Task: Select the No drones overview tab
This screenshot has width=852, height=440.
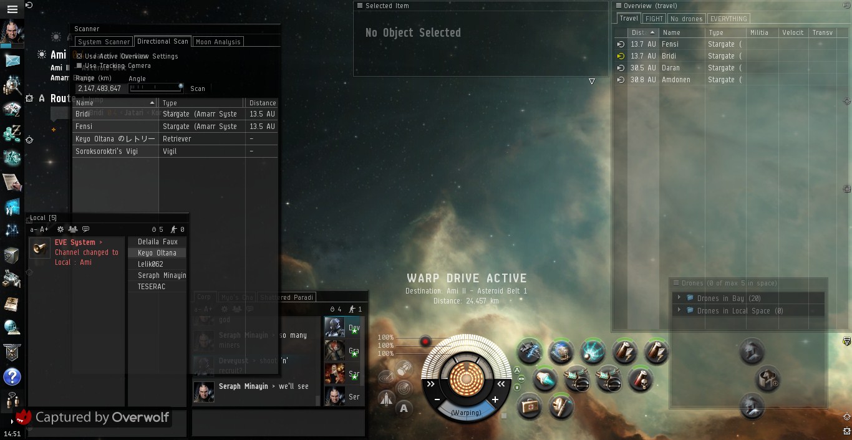Action: point(687,19)
